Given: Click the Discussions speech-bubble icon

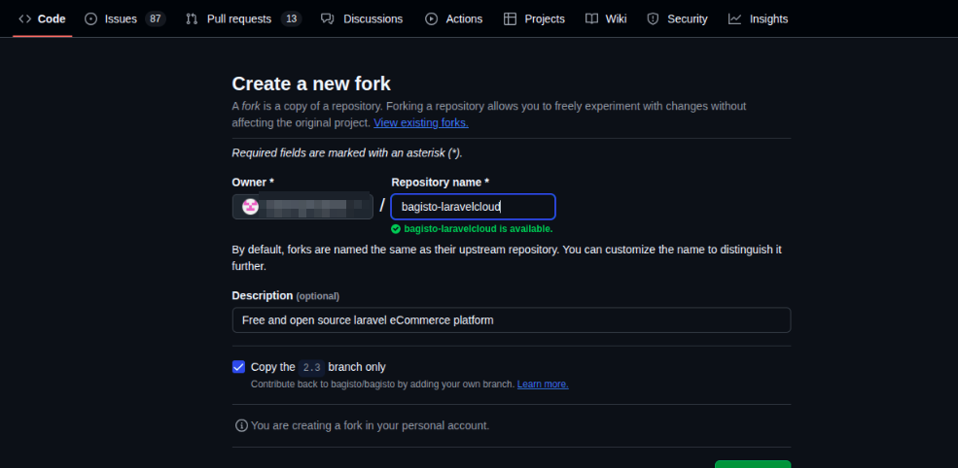Looking at the screenshot, I should [x=328, y=18].
